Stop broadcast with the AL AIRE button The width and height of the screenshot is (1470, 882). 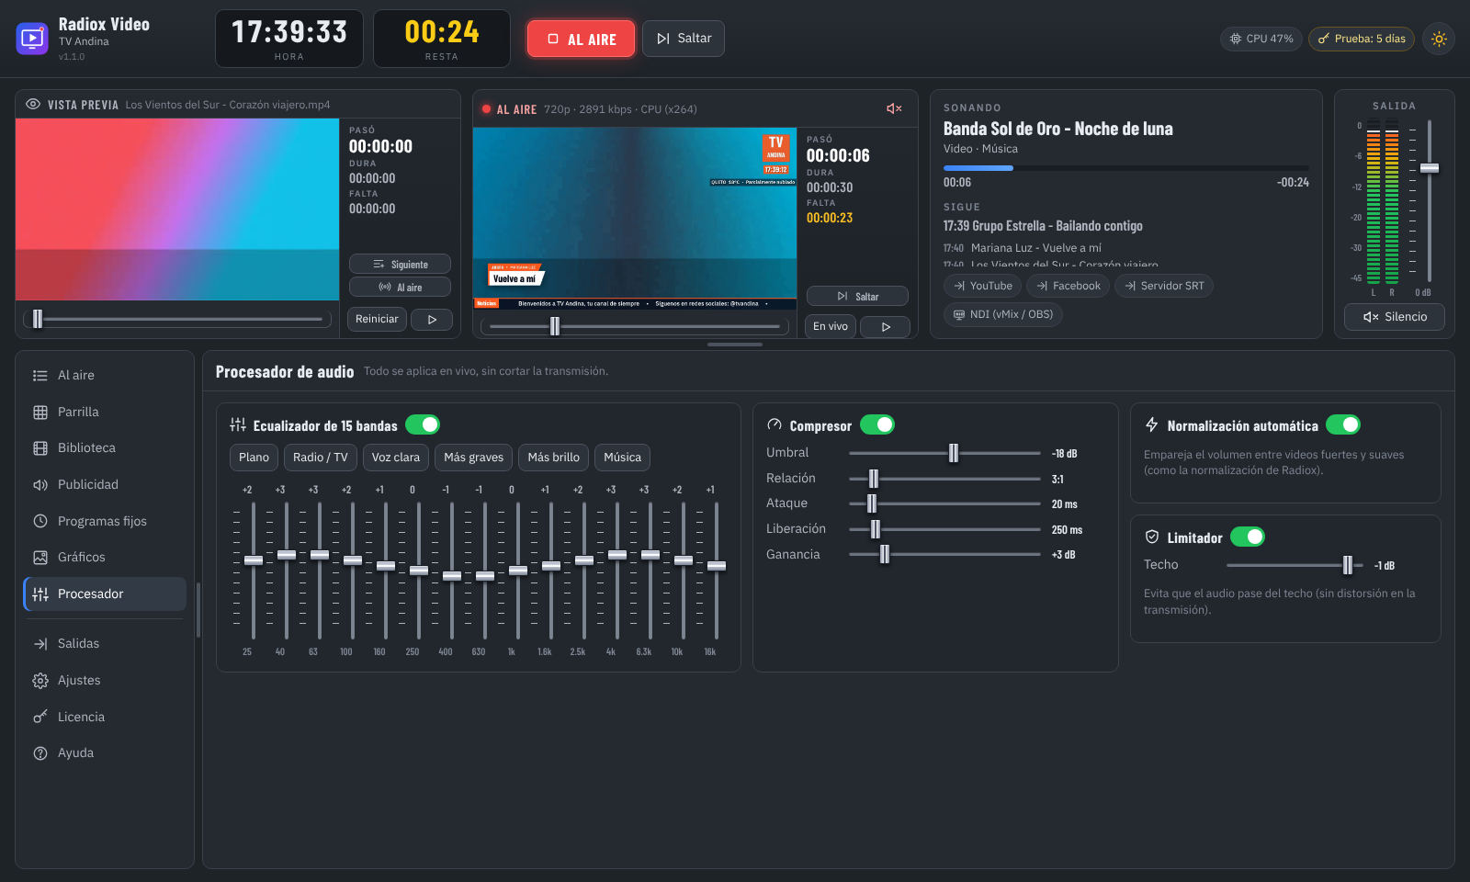click(581, 39)
